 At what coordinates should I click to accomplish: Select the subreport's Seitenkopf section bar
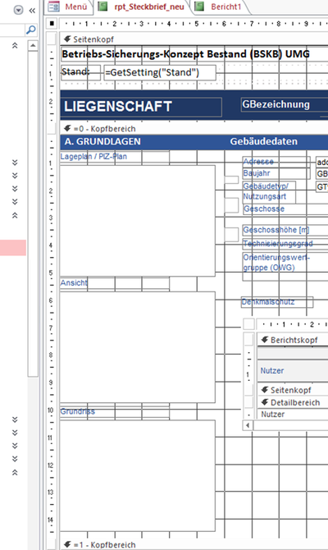pos(293,390)
